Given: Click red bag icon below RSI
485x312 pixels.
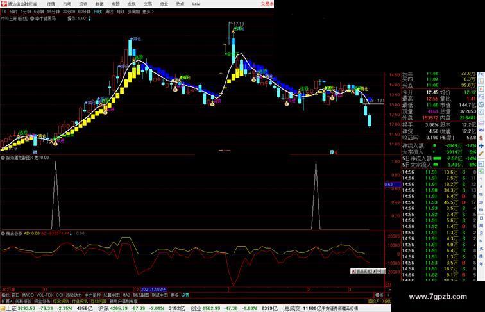Looking at the screenshot, I should pyautogui.click(x=481, y=138).
